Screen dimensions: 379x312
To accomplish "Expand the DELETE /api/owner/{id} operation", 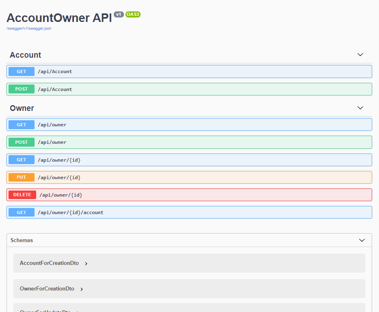I will pyautogui.click(x=61, y=195).
